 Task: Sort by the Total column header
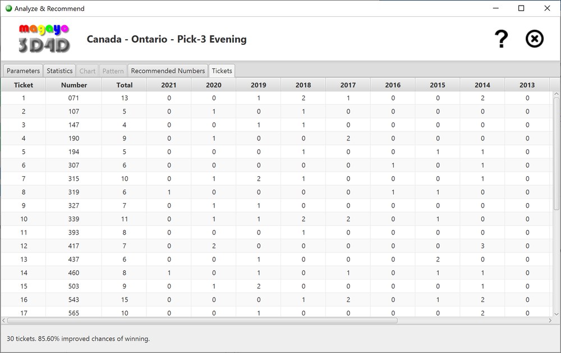click(x=124, y=85)
